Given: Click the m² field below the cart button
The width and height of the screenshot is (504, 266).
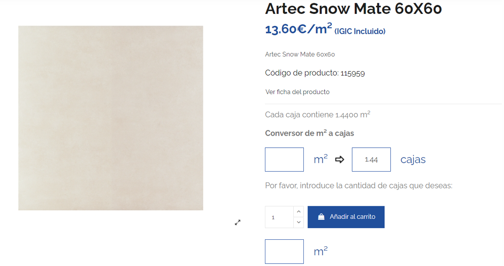Looking at the screenshot, I should point(284,251).
